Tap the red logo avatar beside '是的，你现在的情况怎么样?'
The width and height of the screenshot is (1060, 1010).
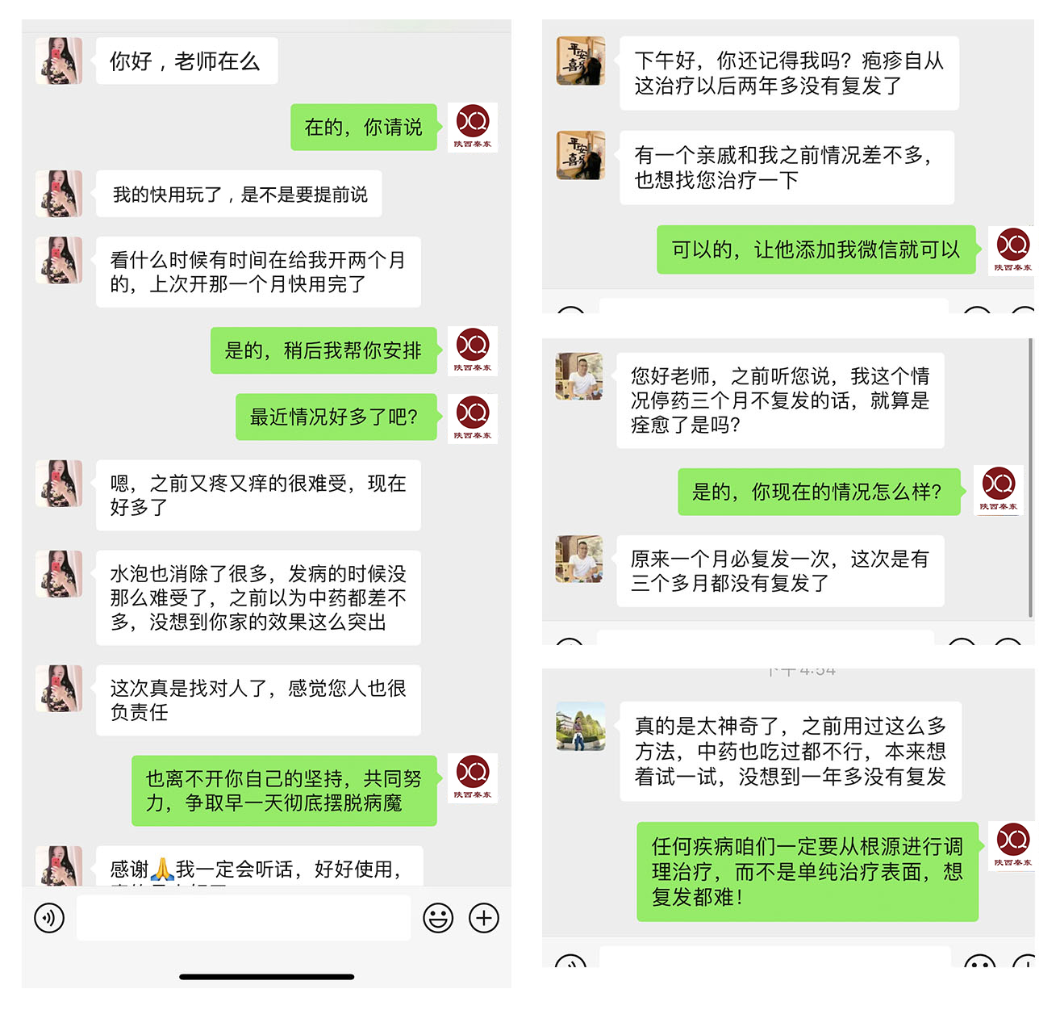(x=999, y=491)
